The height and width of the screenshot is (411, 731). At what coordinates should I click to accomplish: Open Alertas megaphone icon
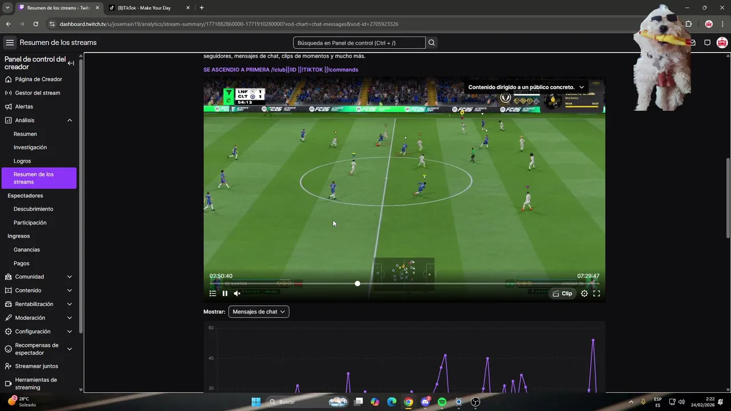(8, 107)
